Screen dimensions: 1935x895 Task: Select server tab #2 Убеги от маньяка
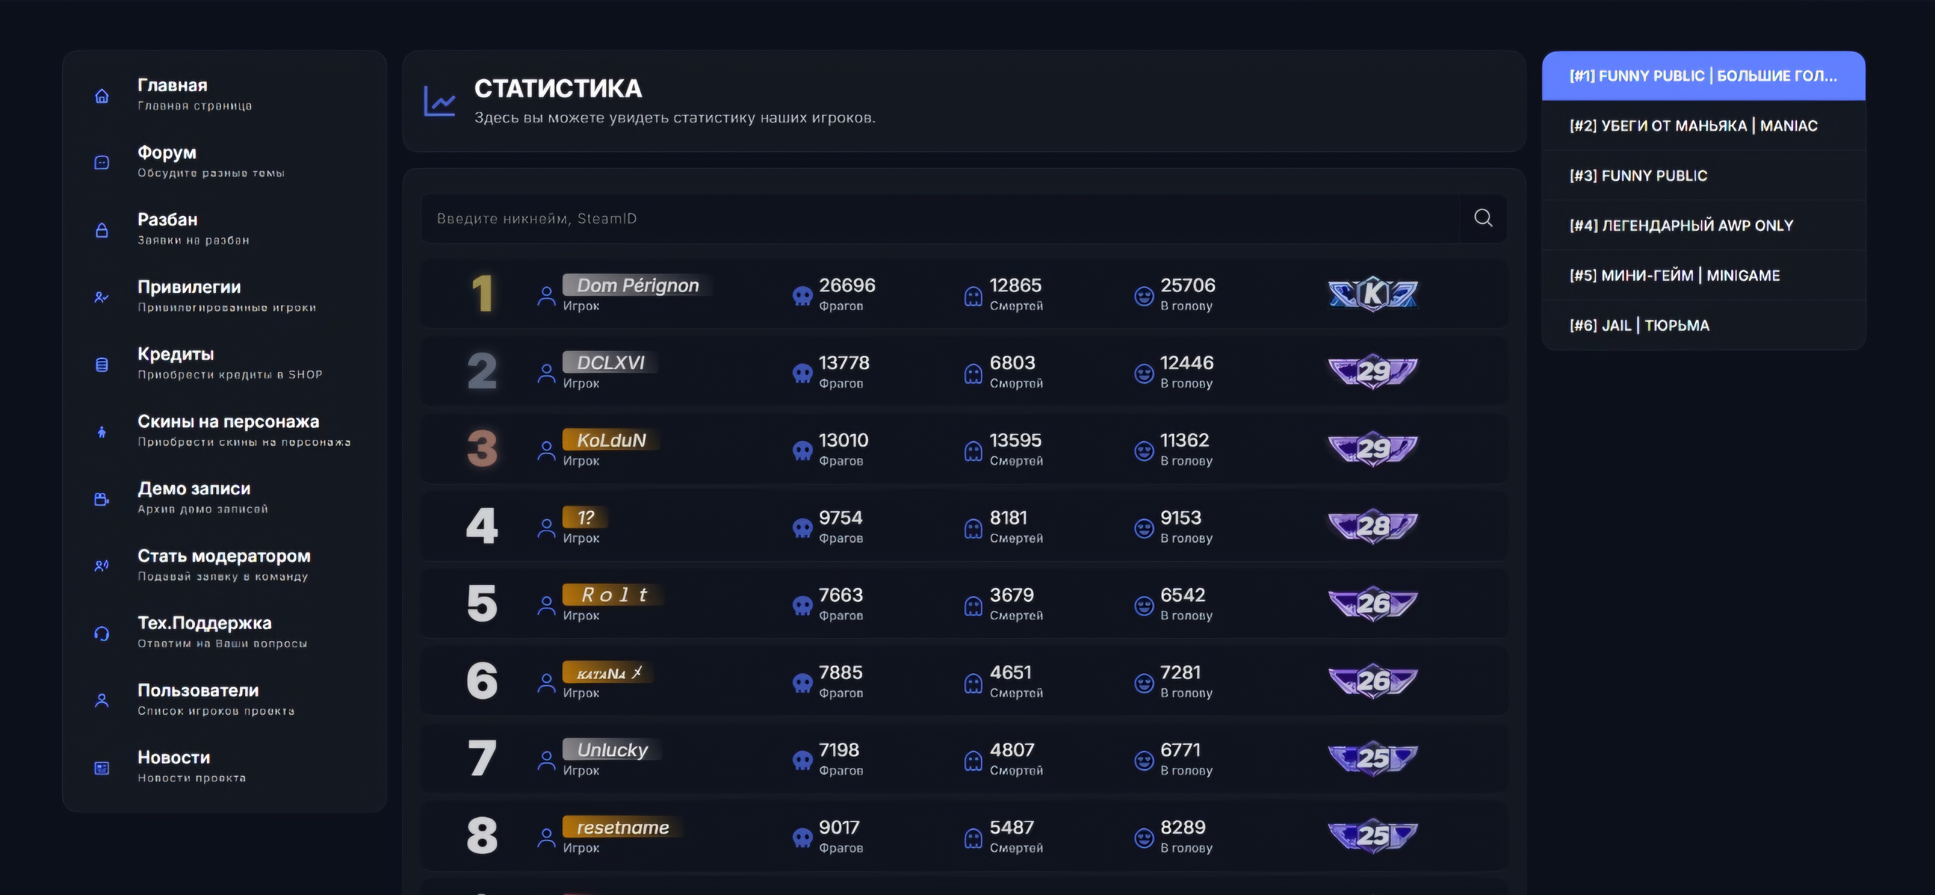tap(1693, 125)
